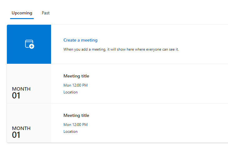Click the Create a meeting link
Image resolution: width=228 pixels, height=150 pixels.
click(80, 40)
